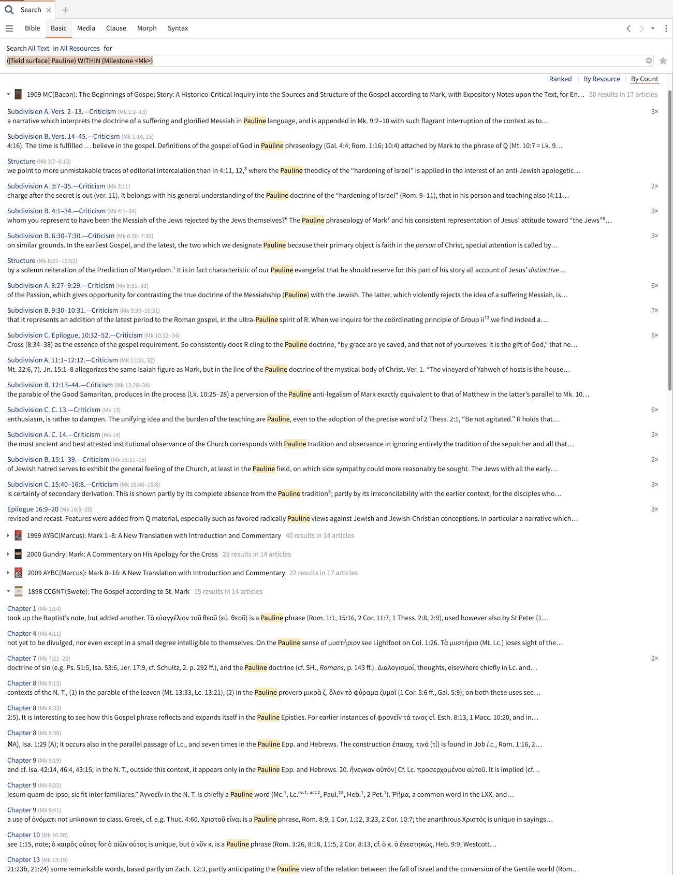Click the 7× hit count for Mk 9:30–10:31
This screenshot has width=673, height=875.
[x=654, y=310]
